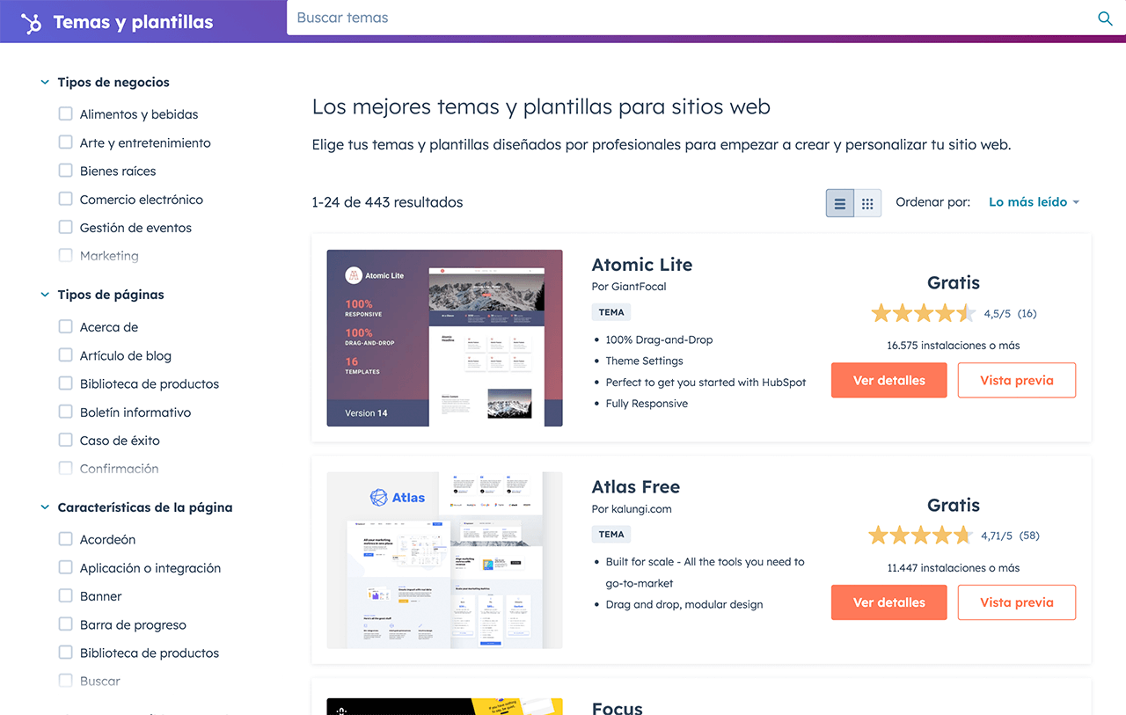Click the 4,5/5 (16) rating text
The height and width of the screenshot is (715, 1126).
[x=1010, y=313]
